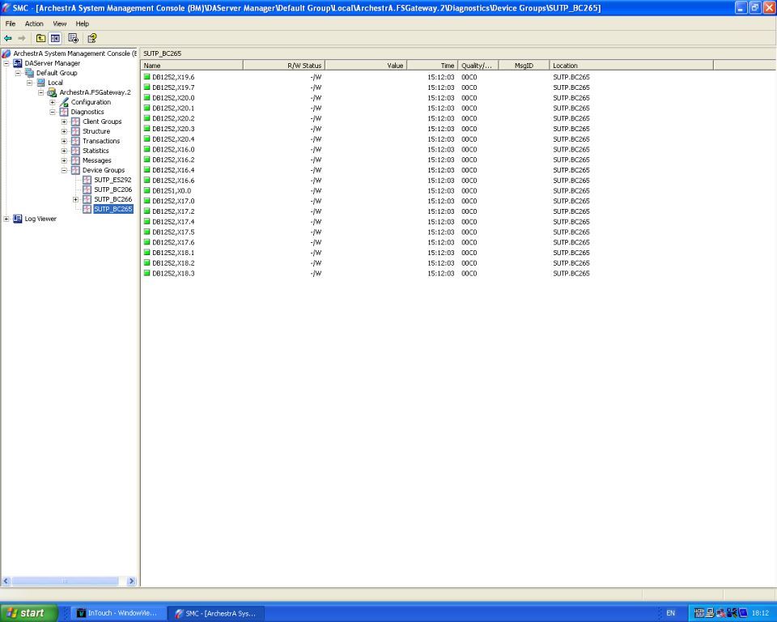777x622 pixels.
Task: Select the SUTP_ES292 device group
Action: click(x=112, y=180)
